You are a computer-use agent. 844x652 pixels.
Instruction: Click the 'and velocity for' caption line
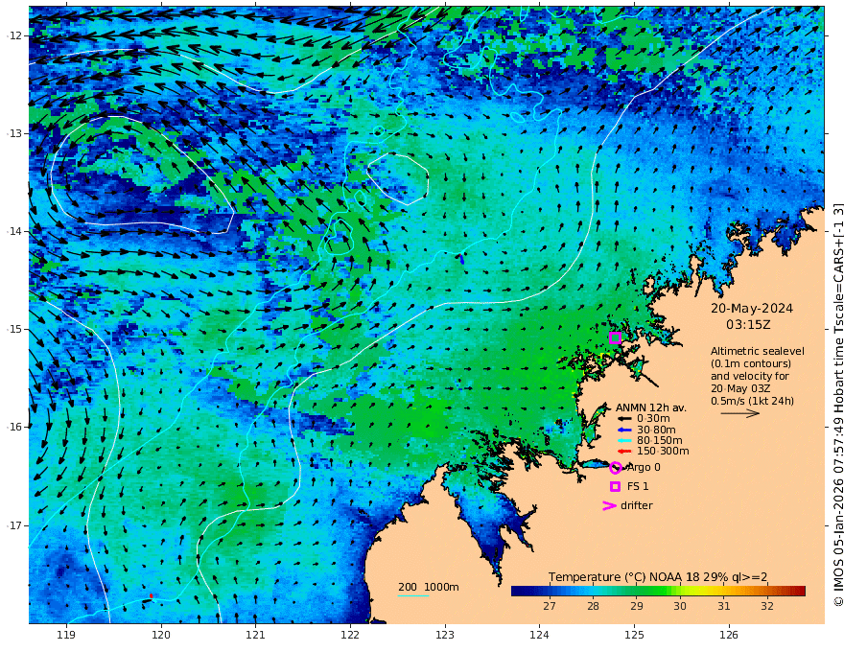(x=750, y=376)
